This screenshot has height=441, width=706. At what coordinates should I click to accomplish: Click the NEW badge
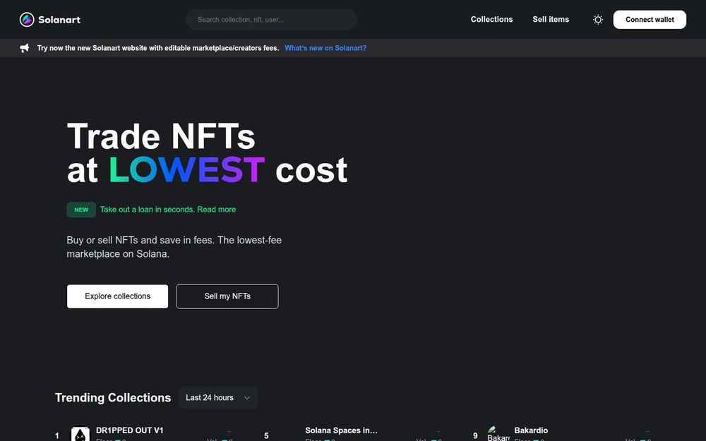[81, 210]
